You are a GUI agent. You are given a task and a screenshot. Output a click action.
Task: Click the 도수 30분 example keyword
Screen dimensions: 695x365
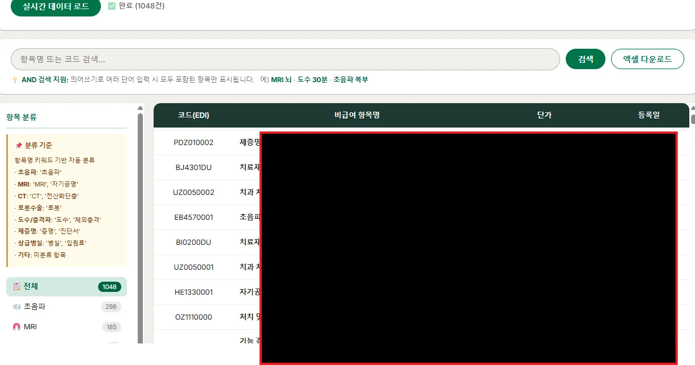[312, 80]
